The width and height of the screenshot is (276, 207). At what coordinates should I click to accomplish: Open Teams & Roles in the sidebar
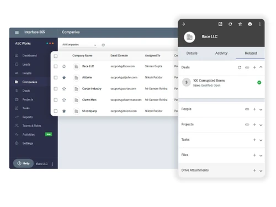pyautogui.click(x=31, y=126)
